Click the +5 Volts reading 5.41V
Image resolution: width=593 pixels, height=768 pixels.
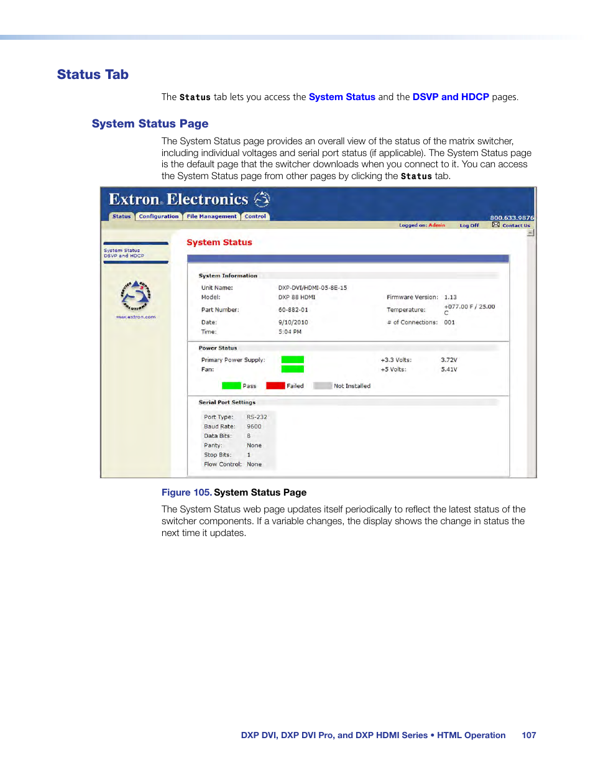click(x=449, y=369)
